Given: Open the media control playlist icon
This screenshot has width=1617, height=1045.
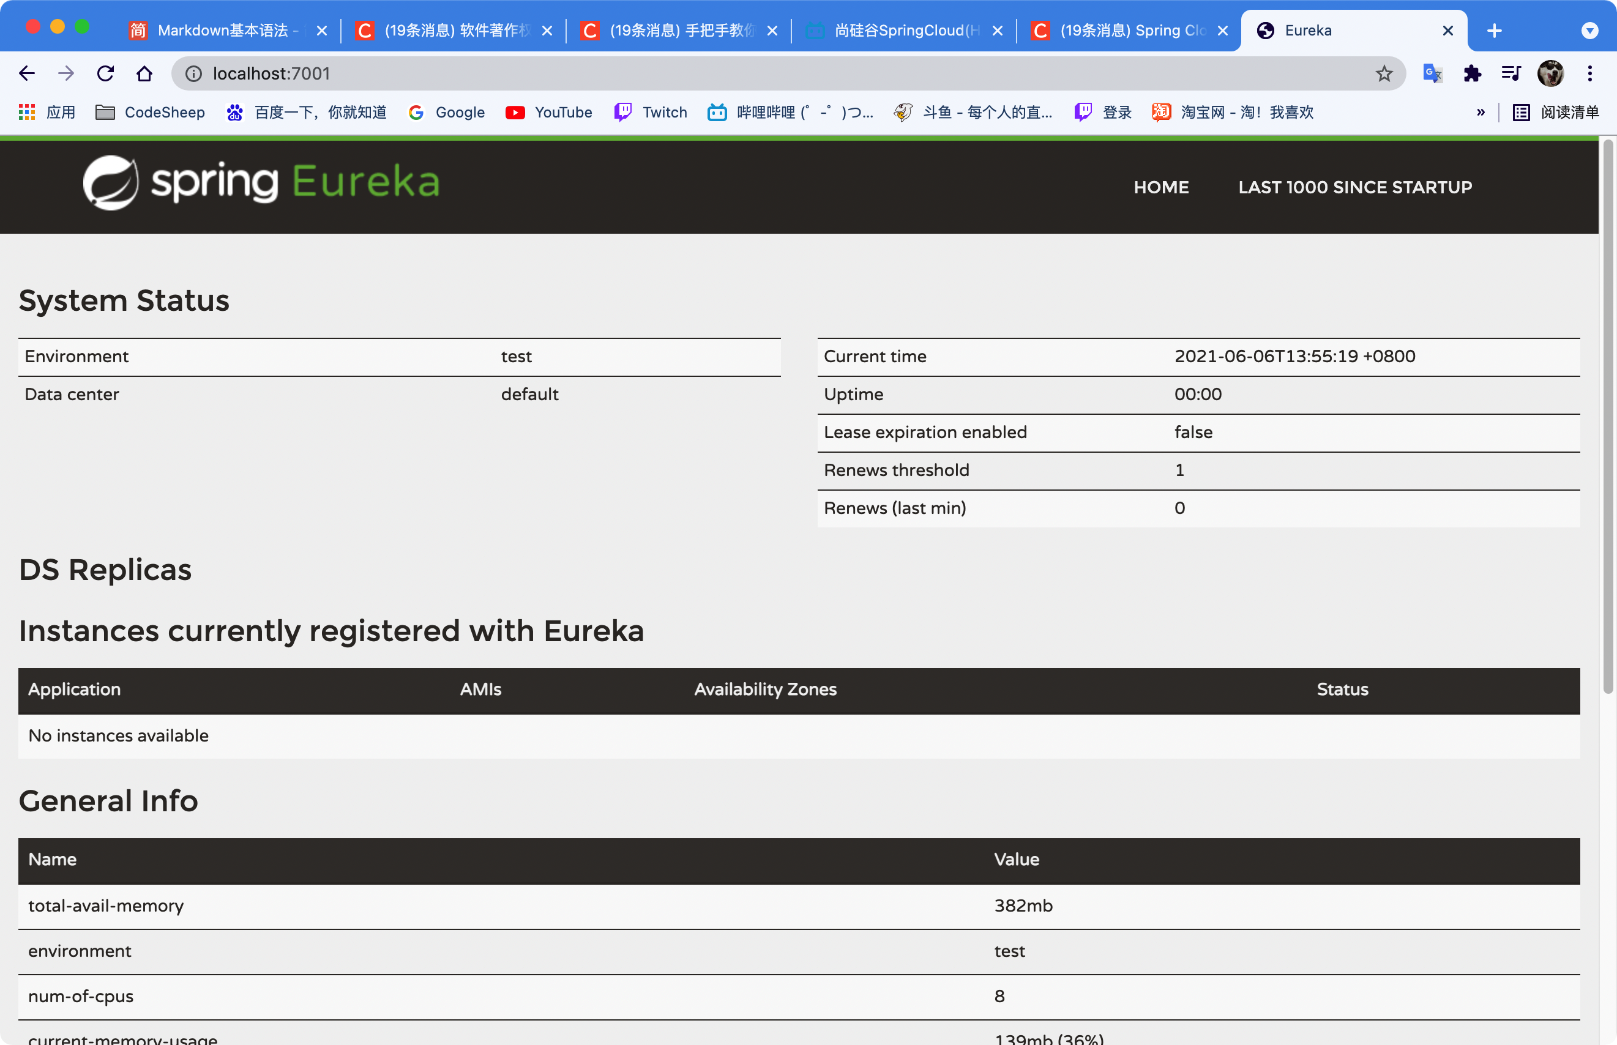Looking at the screenshot, I should 1511,73.
